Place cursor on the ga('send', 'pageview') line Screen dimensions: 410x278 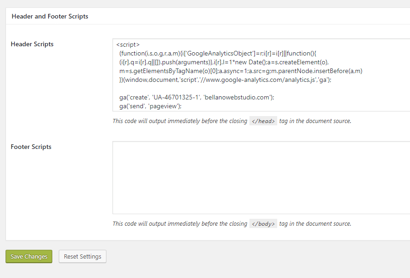150,106
